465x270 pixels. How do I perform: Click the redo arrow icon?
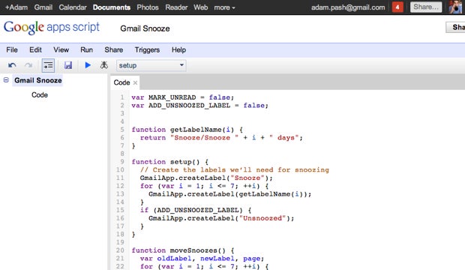tap(28, 65)
